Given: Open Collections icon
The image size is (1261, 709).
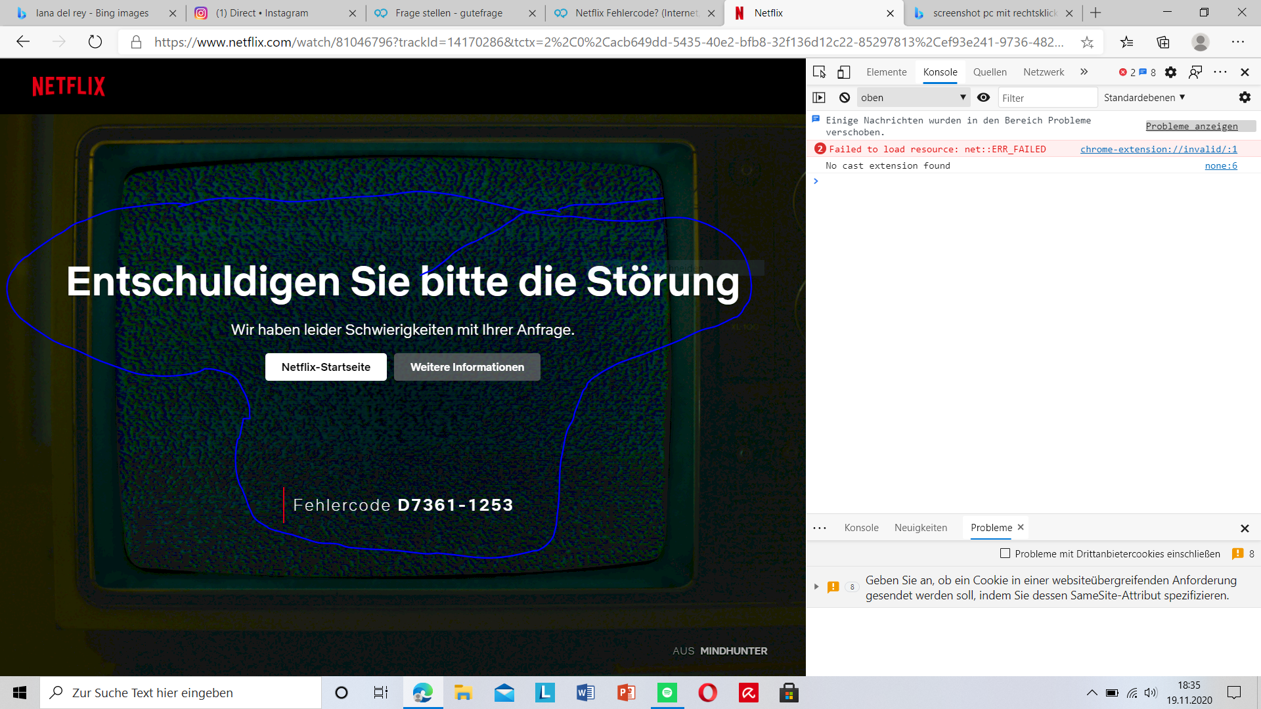Looking at the screenshot, I should coord(1163,42).
